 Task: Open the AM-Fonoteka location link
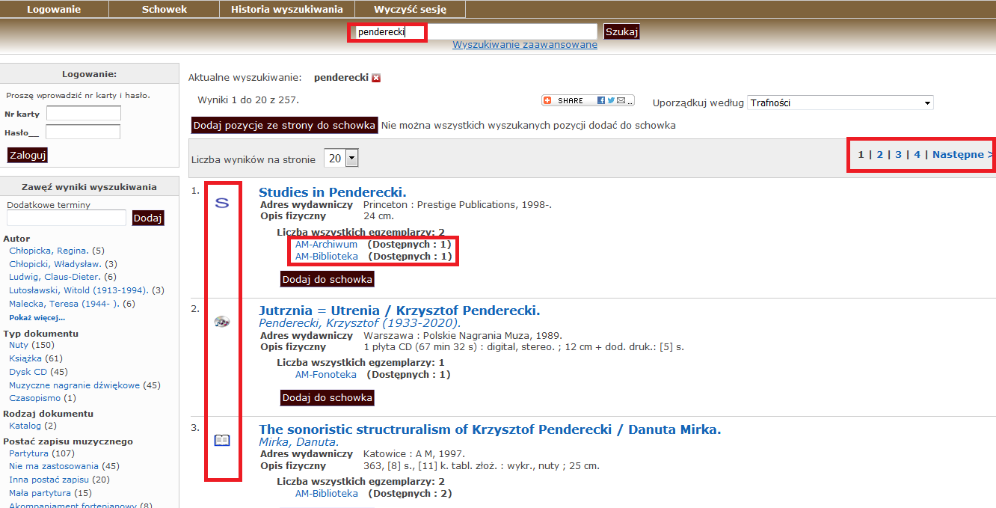point(325,375)
